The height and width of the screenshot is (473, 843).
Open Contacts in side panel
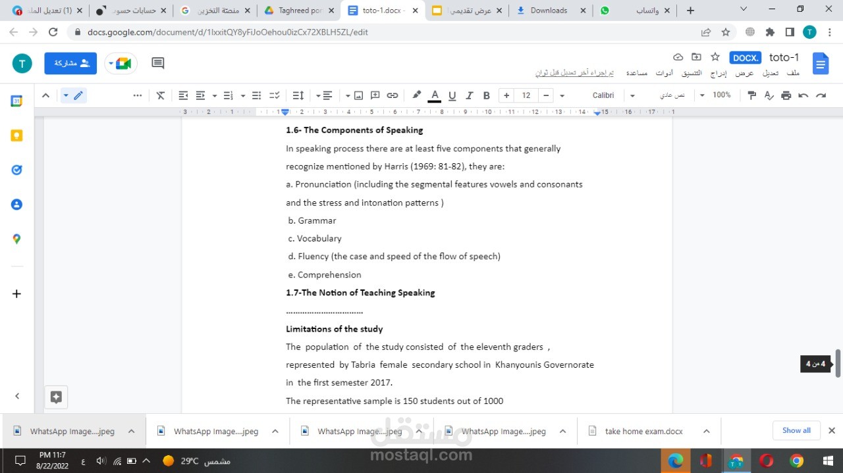[x=17, y=205]
